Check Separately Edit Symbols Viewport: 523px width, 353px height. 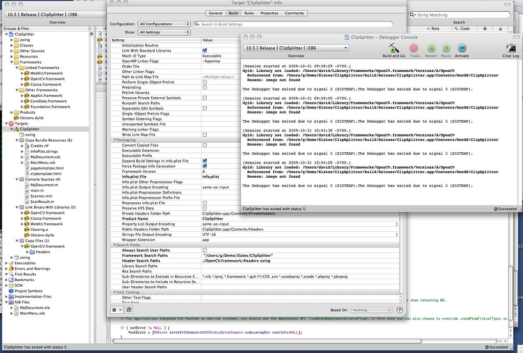205,108
